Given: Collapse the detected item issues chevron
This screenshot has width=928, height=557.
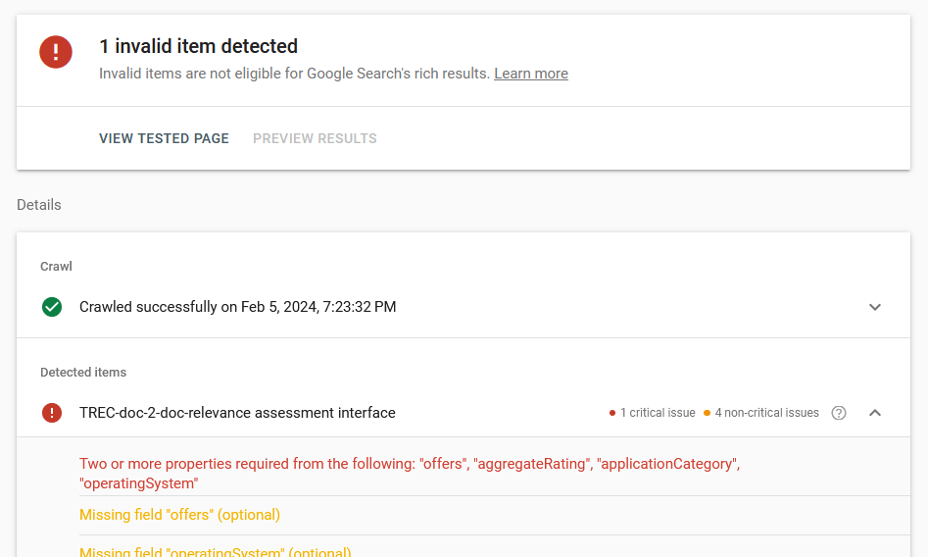Looking at the screenshot, I should (875, 413).
